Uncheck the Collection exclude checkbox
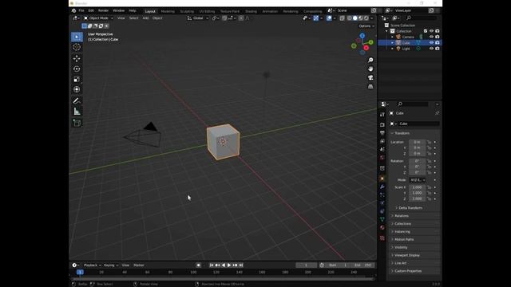This screenshot has height=287, width=511. pos(426,31)
